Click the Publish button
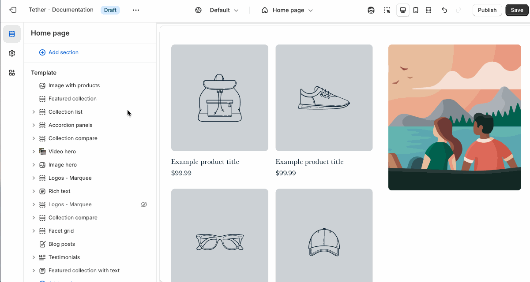This screenshot has width=530, height=282. coord(487,10)
